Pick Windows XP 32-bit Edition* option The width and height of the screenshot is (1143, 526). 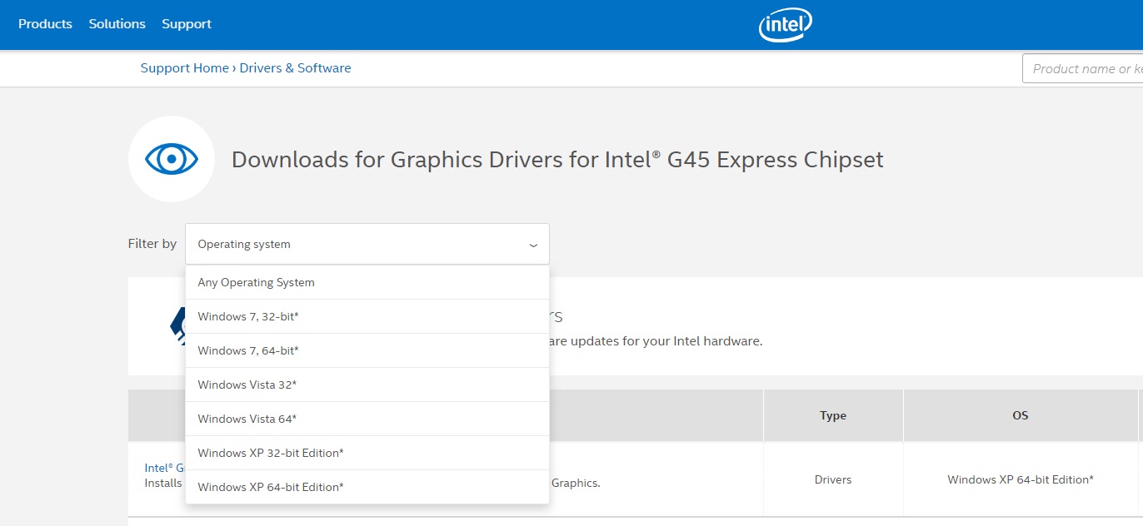click(367, 454)
